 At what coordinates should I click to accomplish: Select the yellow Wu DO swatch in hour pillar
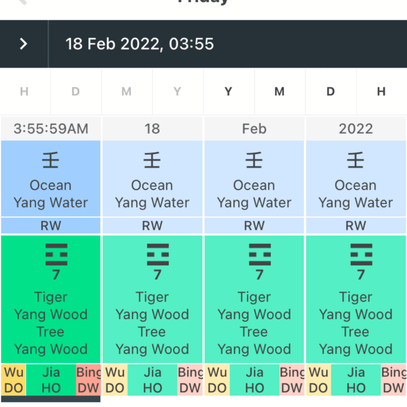coord(14,380)
